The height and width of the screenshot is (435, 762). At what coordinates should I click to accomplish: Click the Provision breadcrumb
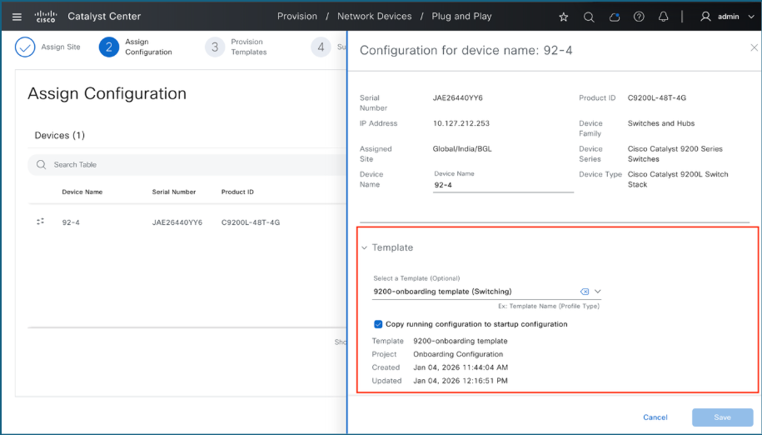click(x=297, y=17)
